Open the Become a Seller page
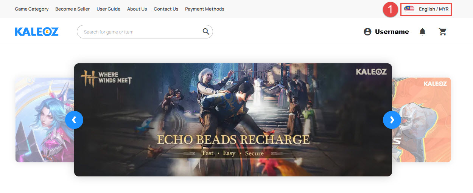473x193 pixels. (72, 9)
